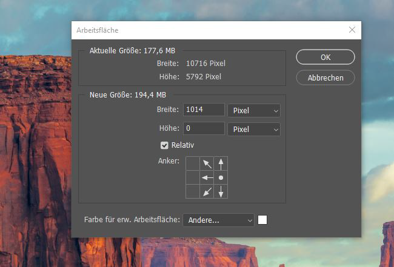This screenshot has height=267, width=394.
Task: Open the Breite unit dropdown
Action: tap(253, 111)
